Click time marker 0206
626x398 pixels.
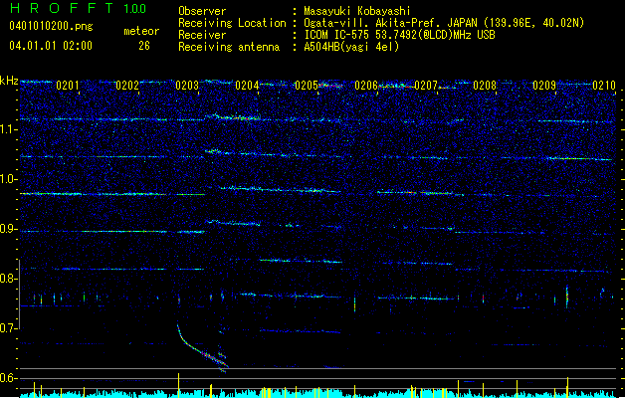pyautogui.click(x=366, y=86)
